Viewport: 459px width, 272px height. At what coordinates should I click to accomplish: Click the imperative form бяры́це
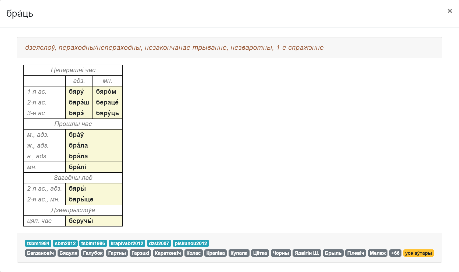click(x=81, y=200)
